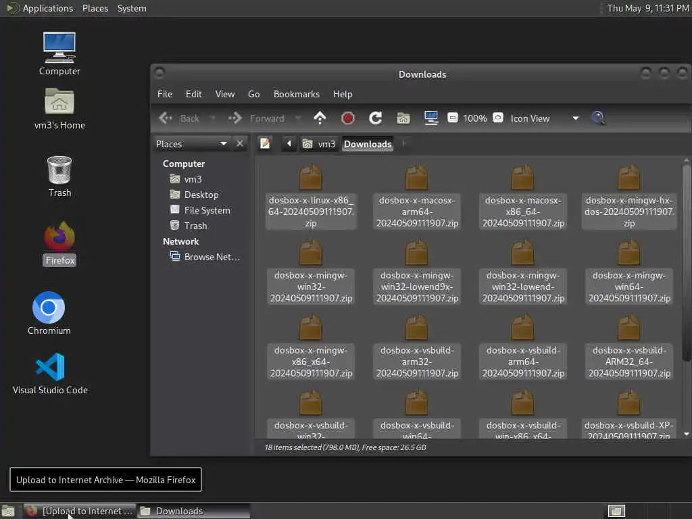Click the Visual Studio Code desktop icon
The image size is (692, 519).
coord(50,373)
